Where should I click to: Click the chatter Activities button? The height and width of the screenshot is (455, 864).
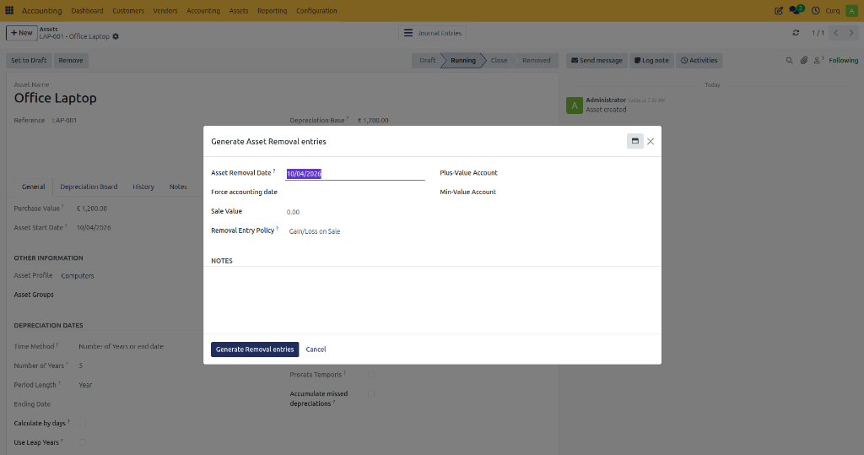(699, 61)
